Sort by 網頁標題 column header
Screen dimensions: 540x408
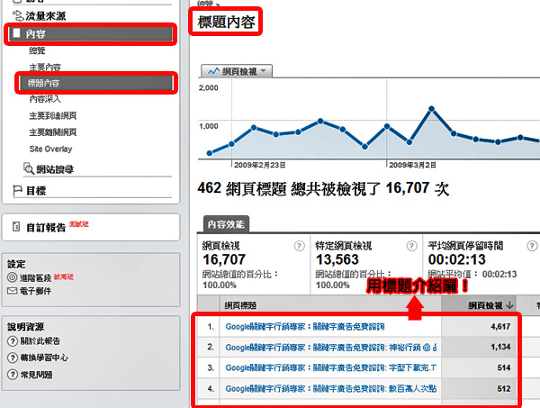point(240,305)
